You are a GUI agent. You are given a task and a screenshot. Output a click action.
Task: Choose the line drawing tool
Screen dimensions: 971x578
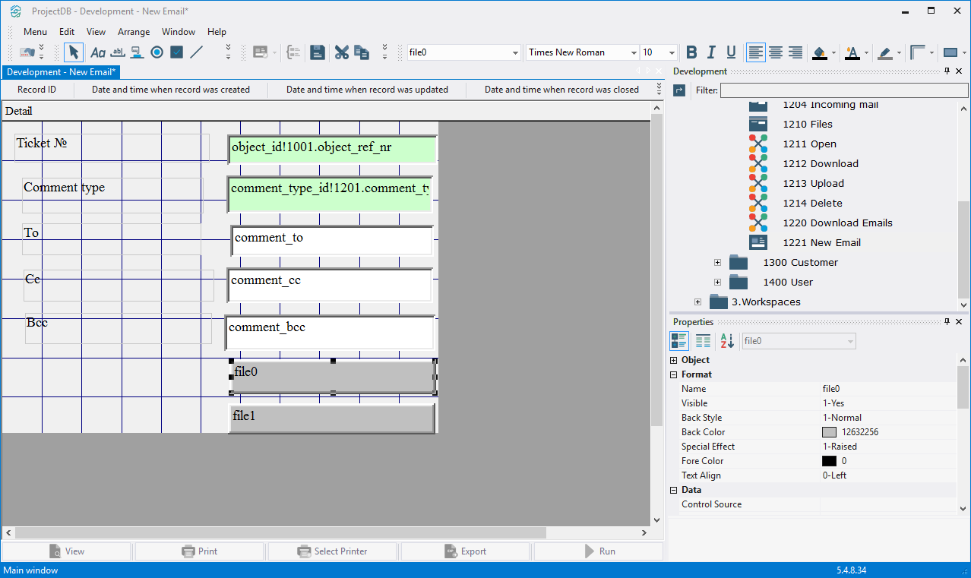click(x=196, y=52)
